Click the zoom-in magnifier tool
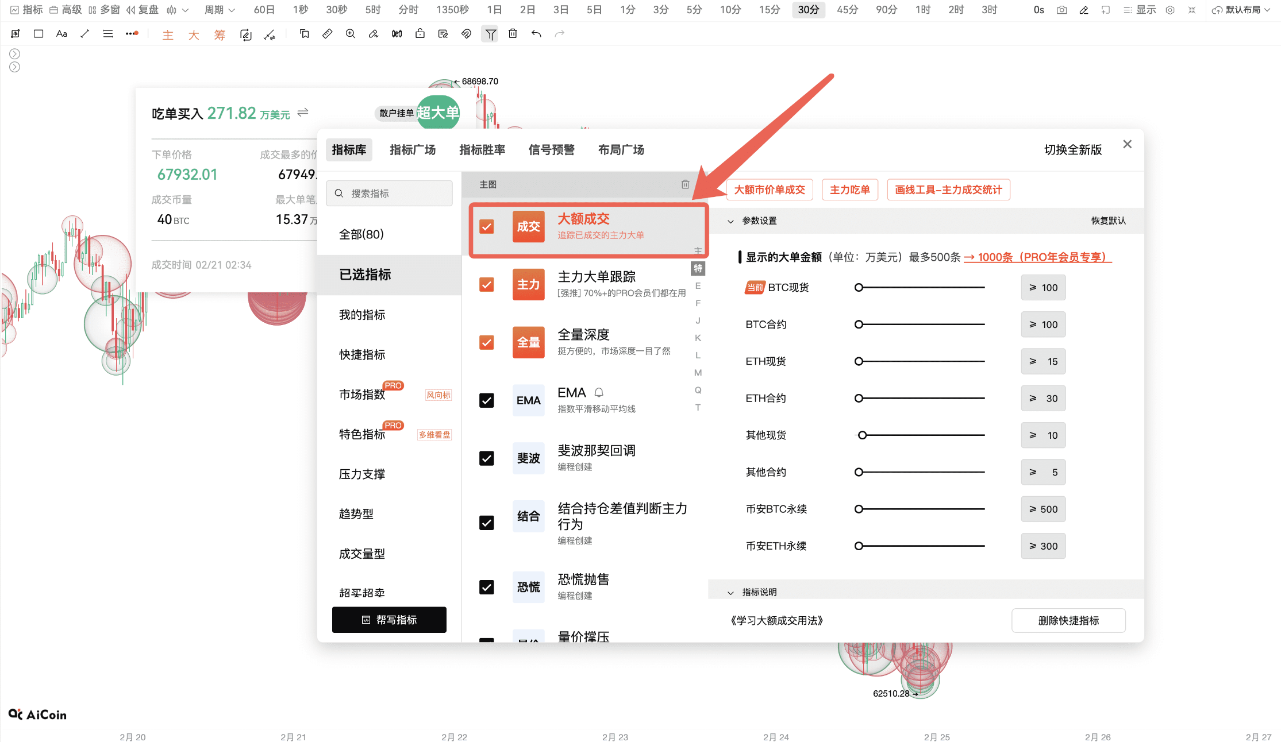The height and width of the screenshot is (742, 1281). point(350,34)
